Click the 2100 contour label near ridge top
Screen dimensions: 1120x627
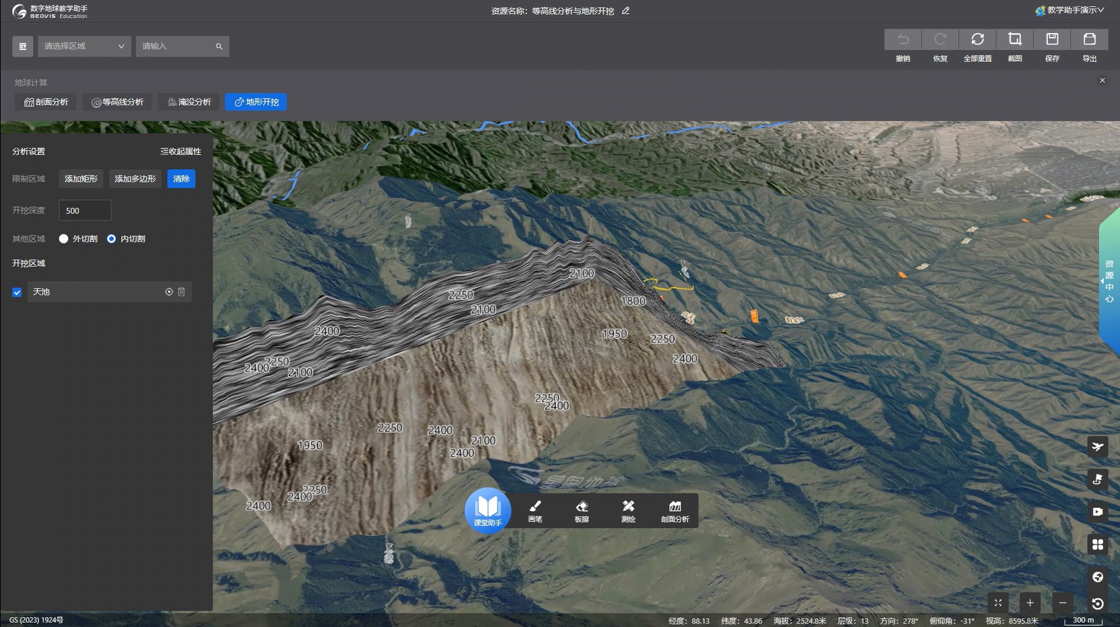point(582,274)
